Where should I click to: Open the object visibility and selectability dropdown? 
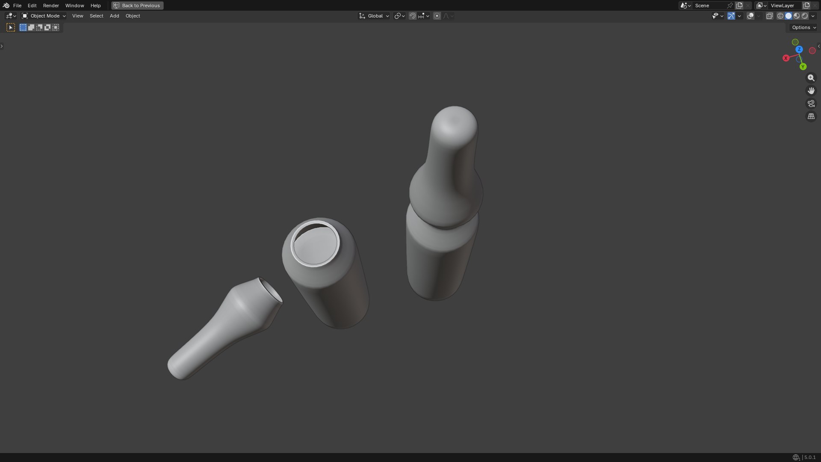pos(718,16)
